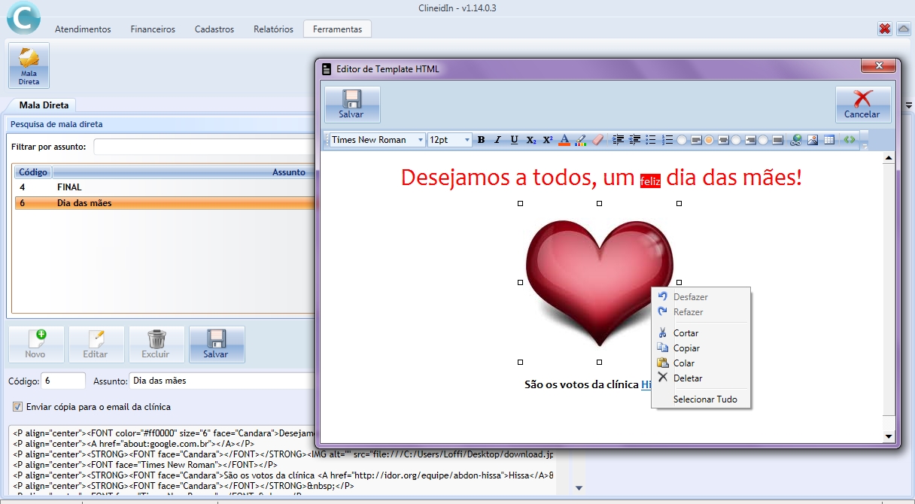915x504 pixels.
Task: Open the font color tool
Action: [x=564, y=140]
